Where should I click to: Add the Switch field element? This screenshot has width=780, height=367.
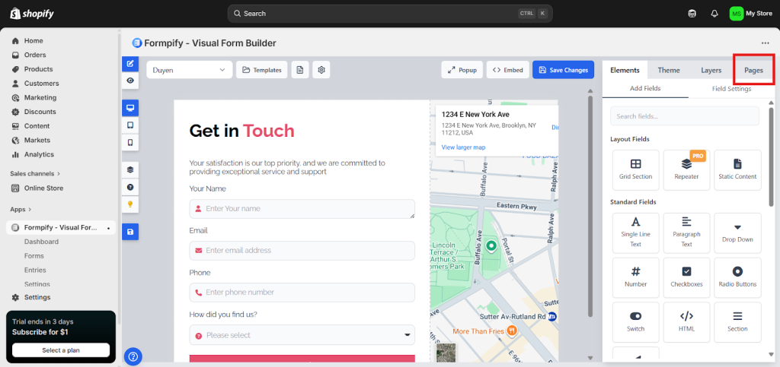(635, 321)
